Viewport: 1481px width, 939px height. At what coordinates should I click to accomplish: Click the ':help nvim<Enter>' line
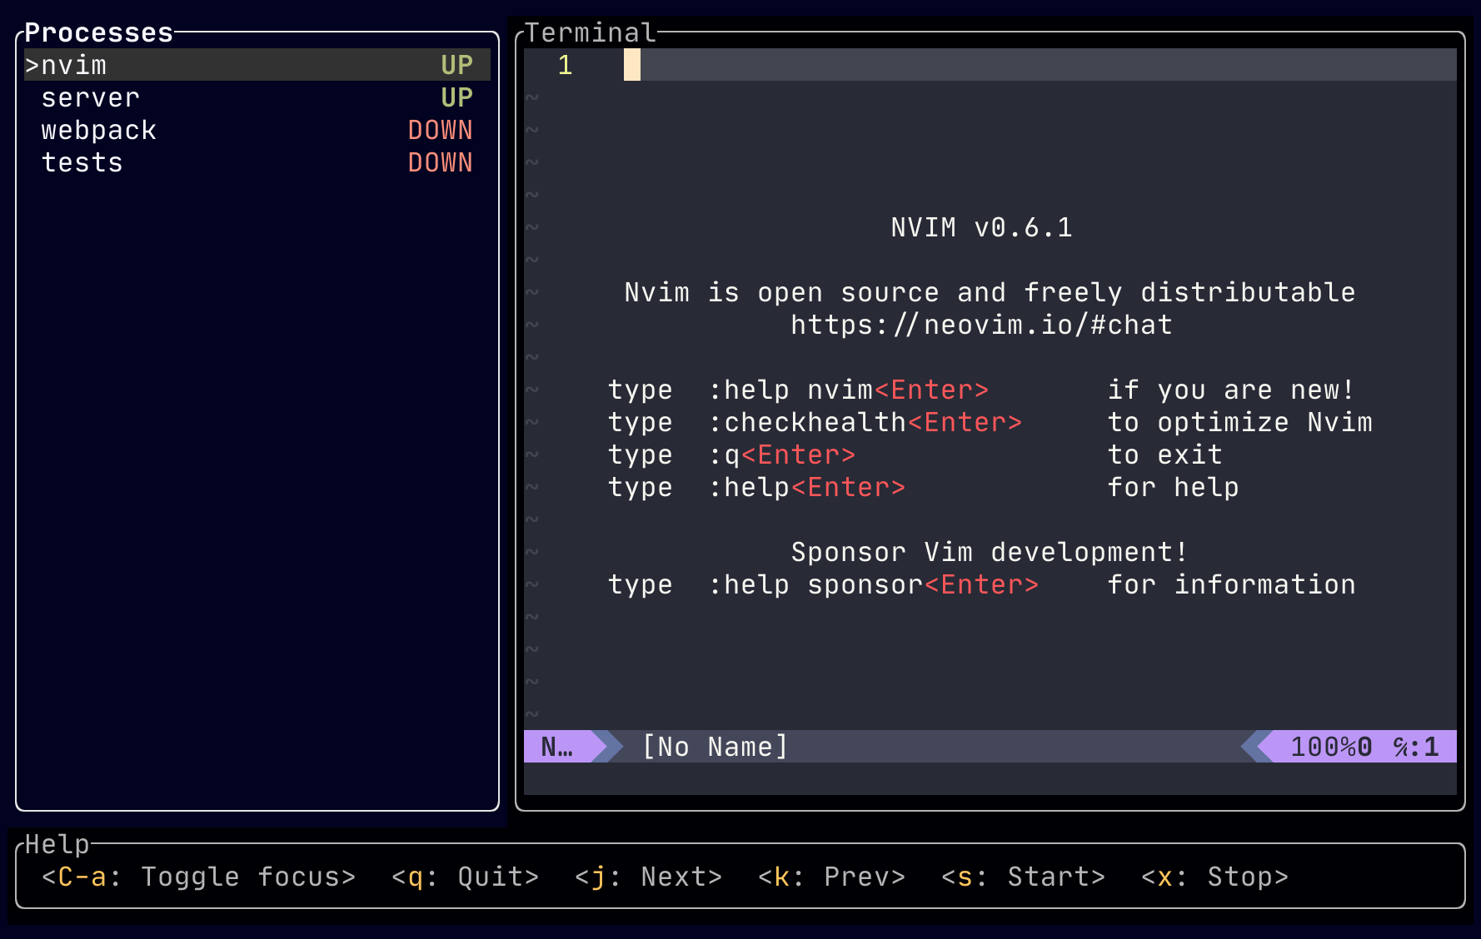click(x=981, y=390)
